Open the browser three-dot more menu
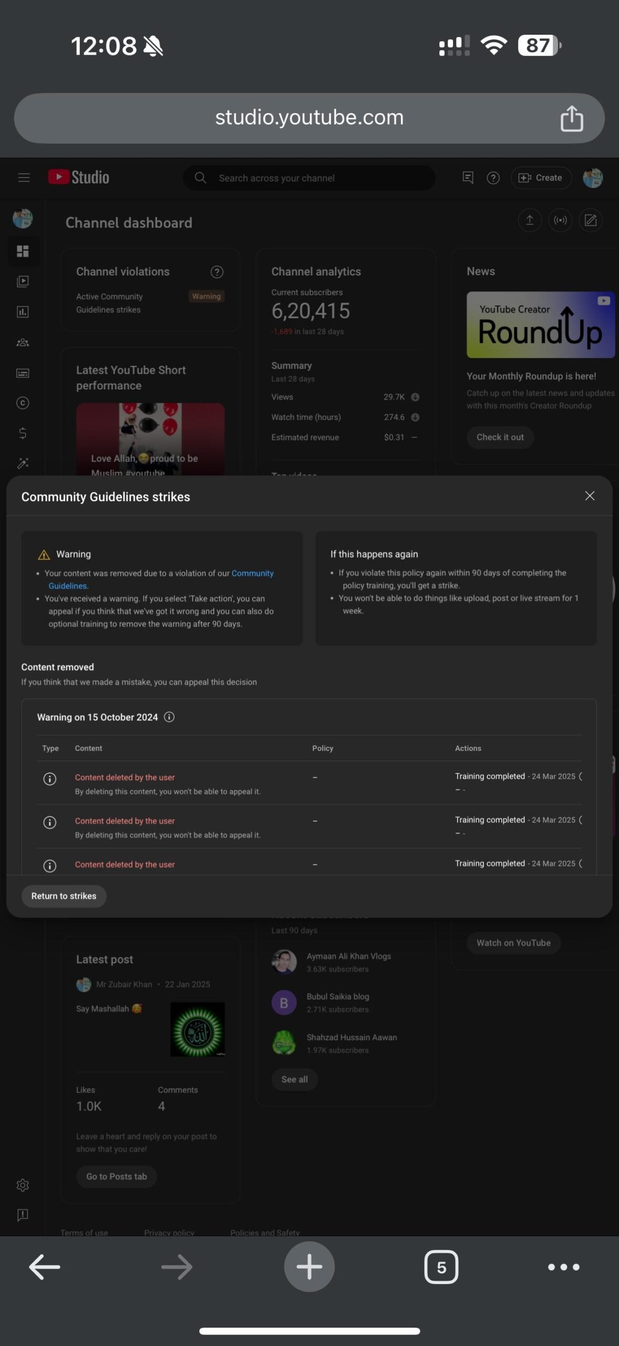This screenshot has width=619, height=1346. tap(563, 1267)
